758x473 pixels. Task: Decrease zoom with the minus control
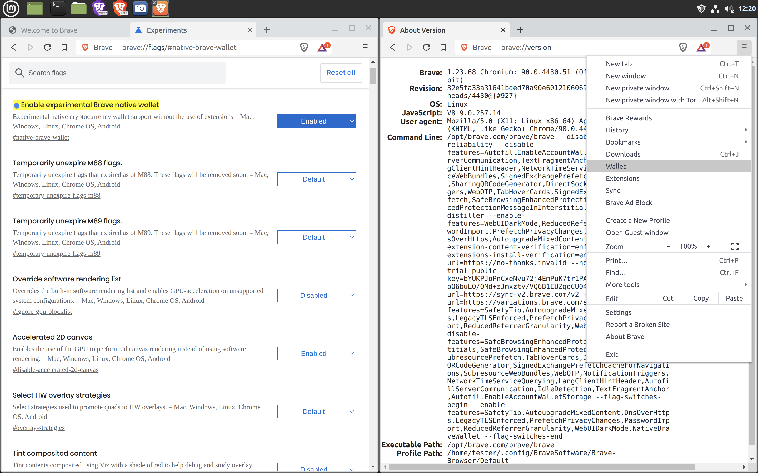[x=668, y=246]
